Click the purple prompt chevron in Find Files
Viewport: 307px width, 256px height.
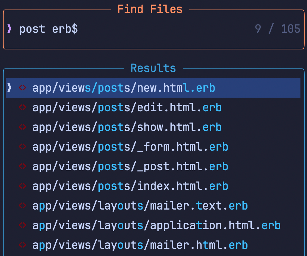(x=10, y=29)
